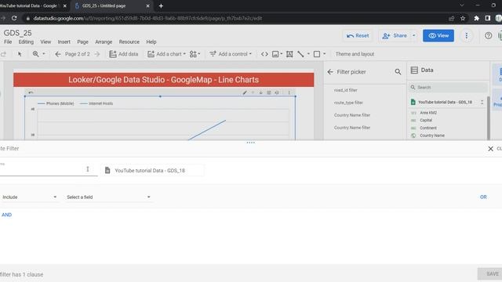
Task: Insert a URL embed element
Action: click(264, 54)
